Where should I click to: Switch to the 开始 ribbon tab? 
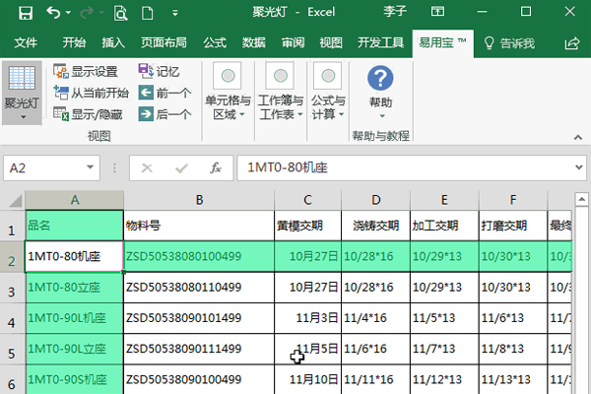coord(74,43)
